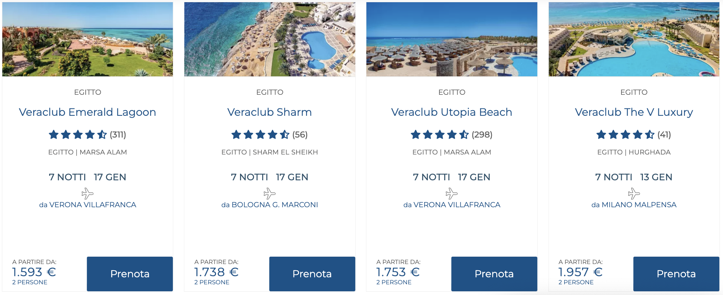Click the Utopia Beach umbrella photo
Screen dimensions: 723x295
452,39
